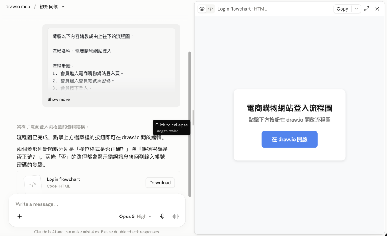Close the Login flowchart panel

tap(377, 9)
